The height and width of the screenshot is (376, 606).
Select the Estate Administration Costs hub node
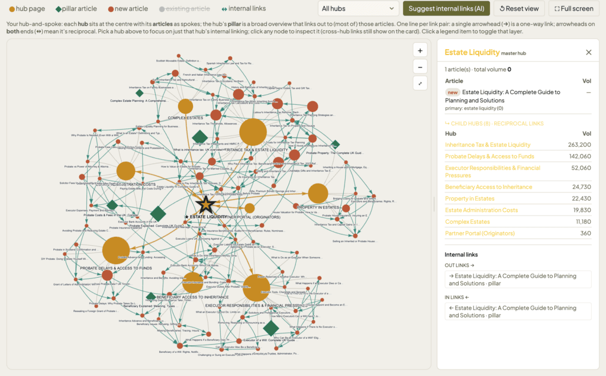coord(125,171)
